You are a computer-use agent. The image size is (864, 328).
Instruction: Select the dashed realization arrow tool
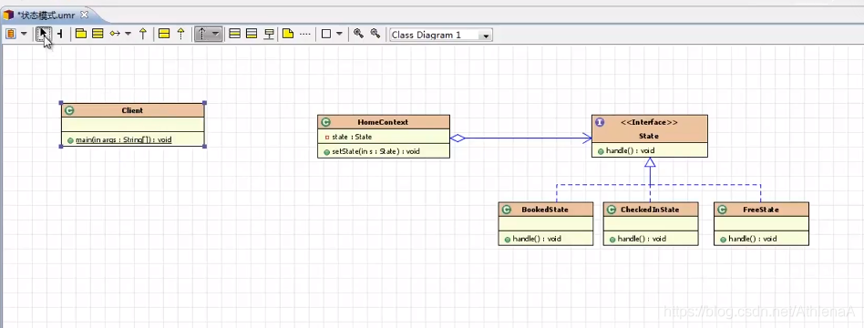click(x=180, y=35)
